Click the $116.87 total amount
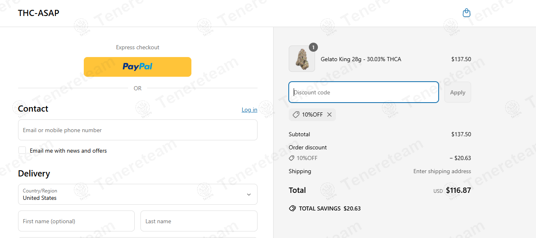Viewport: 536px width, 238px height. click(458, 190)
